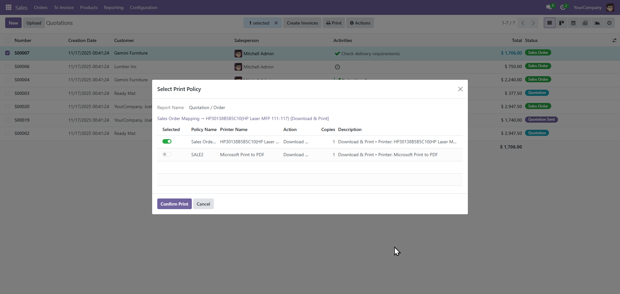Image resolution: width=620 pixels, height=294 pixels.
Task: Clear selection with the X beside 1 selected
Action: (276, 23)
